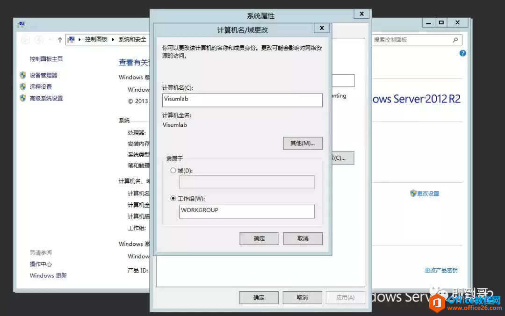The image size is (505, 316).
Task: Close the 计算机名/域更改 dialog
Action: point(322,28)
